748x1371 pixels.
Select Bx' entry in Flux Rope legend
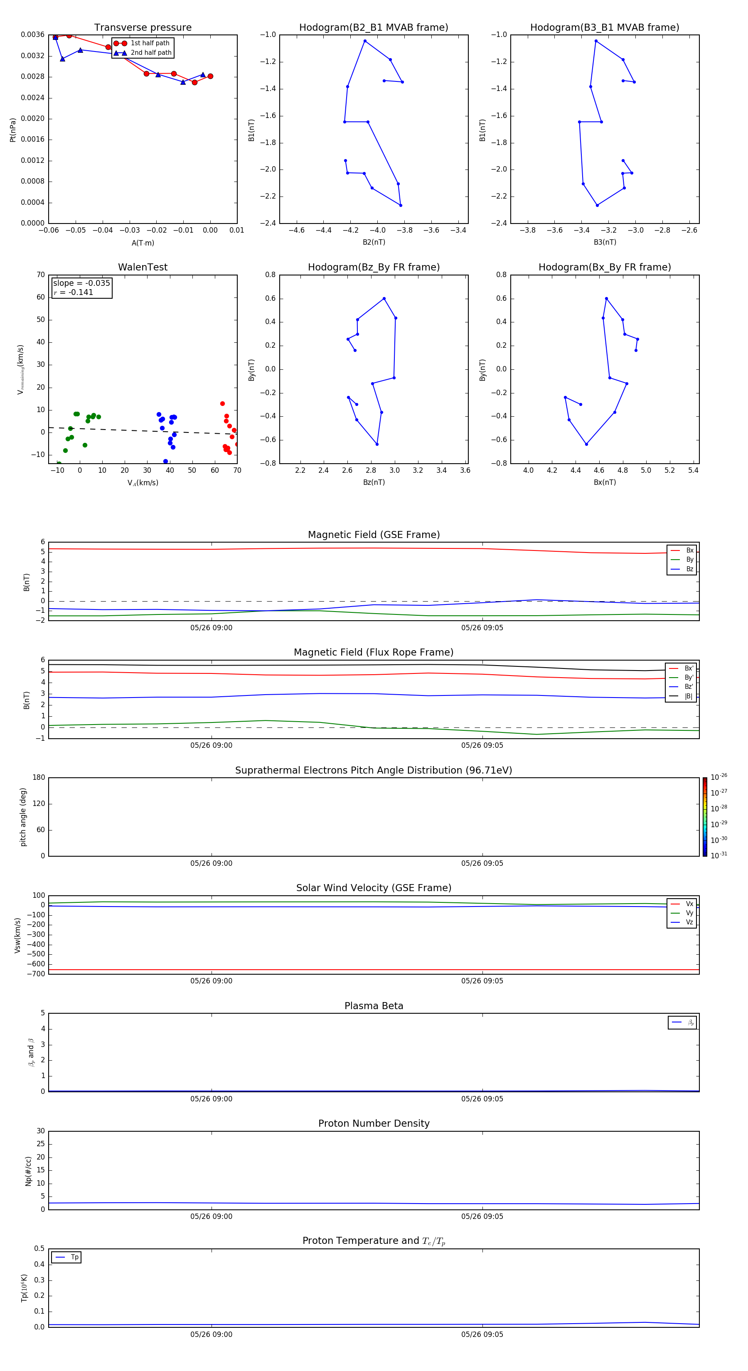click(x=682, y=668)
